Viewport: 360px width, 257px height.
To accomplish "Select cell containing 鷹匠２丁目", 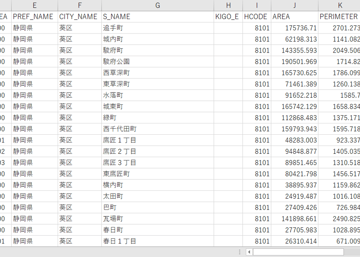I will pos(157,151).
